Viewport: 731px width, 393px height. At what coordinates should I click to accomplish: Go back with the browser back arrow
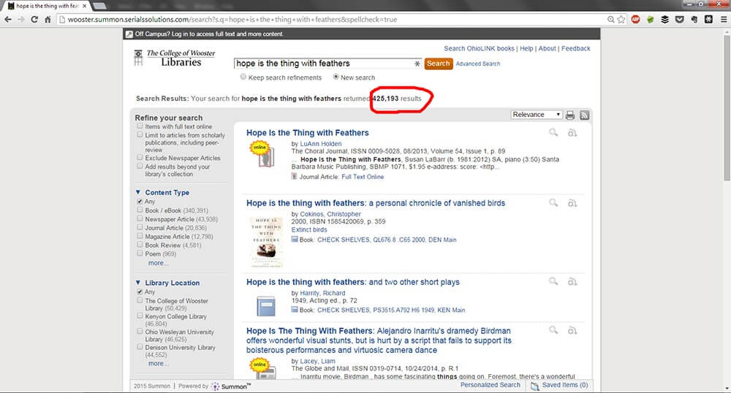click(7, 20)
